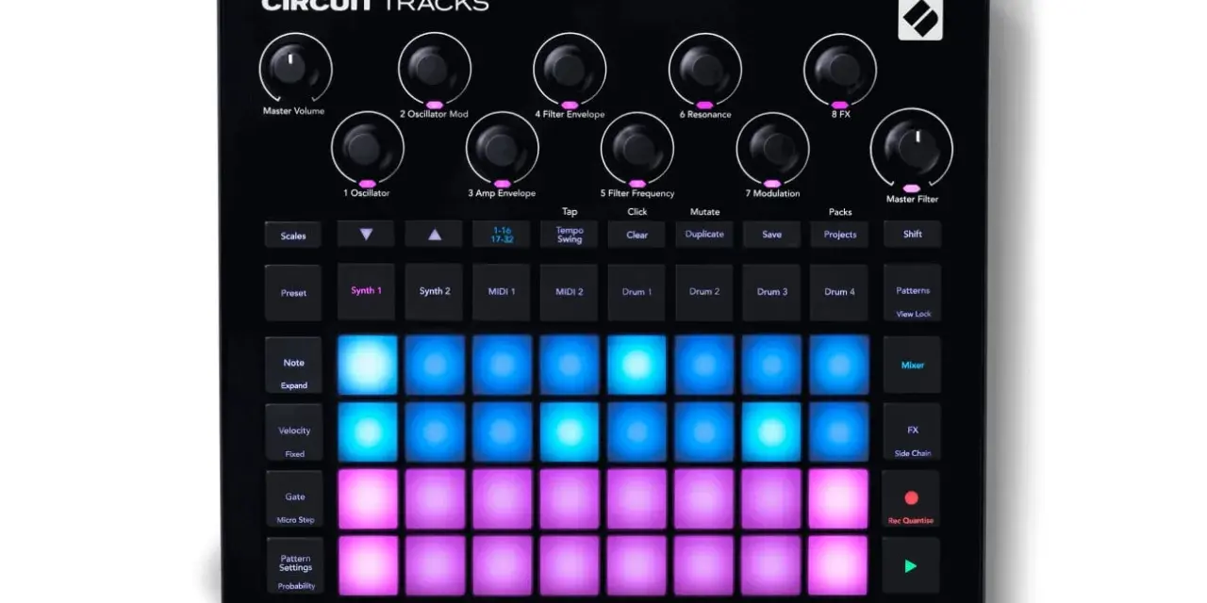Select the Drum 2 track
1207x603 pixels.
click(x=704, y=292)
